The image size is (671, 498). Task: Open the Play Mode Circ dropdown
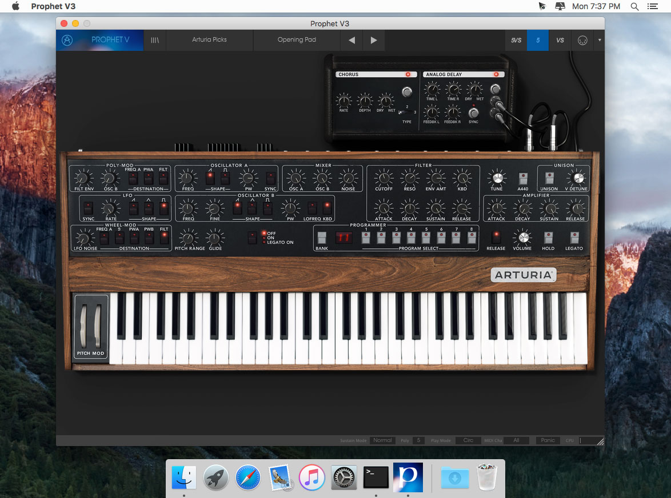point(468,440)
